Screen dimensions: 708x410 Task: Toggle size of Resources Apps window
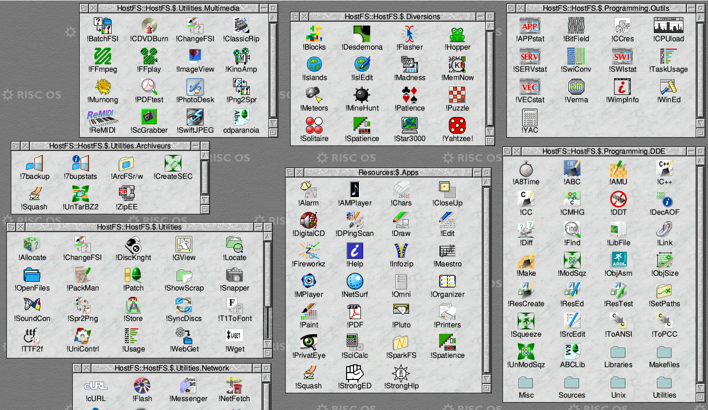(x=487, y=173)
